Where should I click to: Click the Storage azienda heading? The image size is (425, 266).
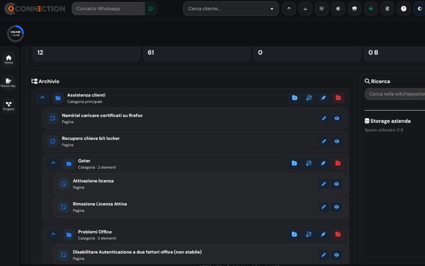coord(387,121)
